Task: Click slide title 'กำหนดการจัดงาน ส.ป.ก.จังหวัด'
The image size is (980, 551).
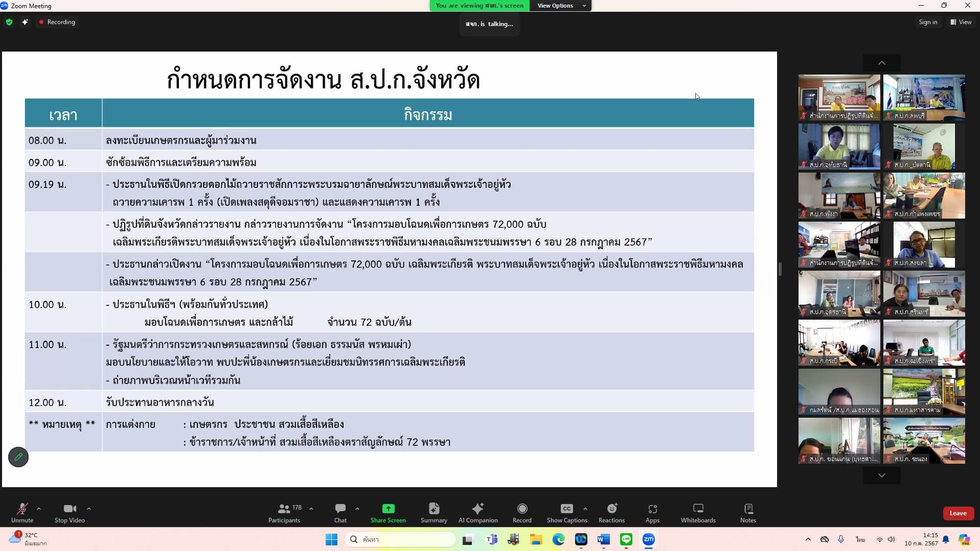Action: 323,79
